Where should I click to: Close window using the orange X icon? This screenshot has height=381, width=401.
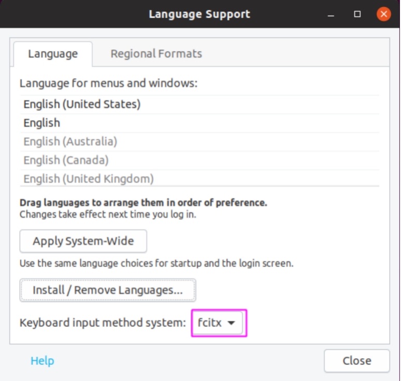(383, 14)
